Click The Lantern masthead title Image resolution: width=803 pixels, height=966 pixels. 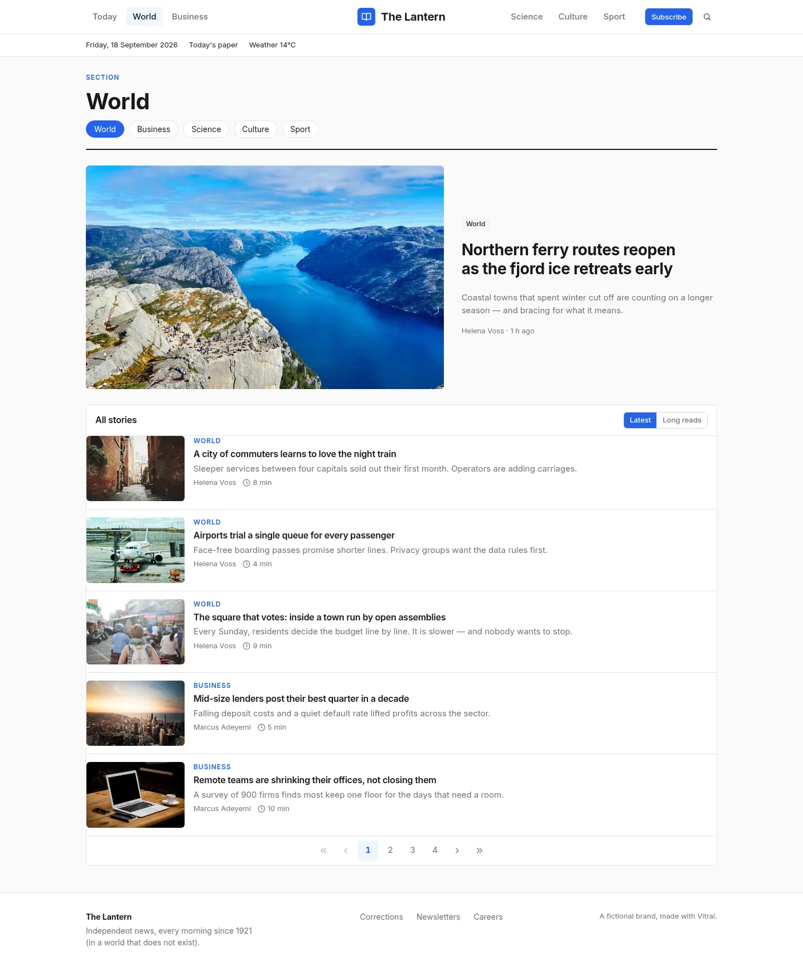(x=413, y=17)
